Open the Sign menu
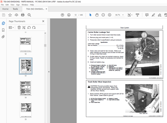Viewport: 167px width, 123px height. coord(18,5)
